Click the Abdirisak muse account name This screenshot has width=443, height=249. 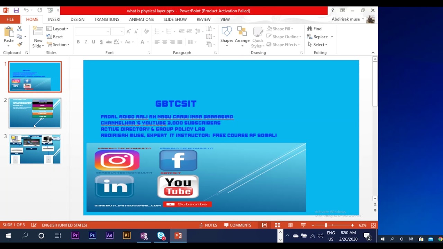click(346, 19)
